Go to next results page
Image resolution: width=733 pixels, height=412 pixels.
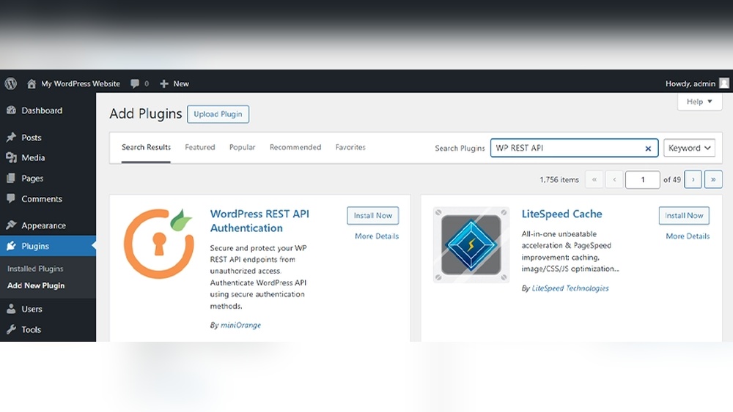point(693,179)
